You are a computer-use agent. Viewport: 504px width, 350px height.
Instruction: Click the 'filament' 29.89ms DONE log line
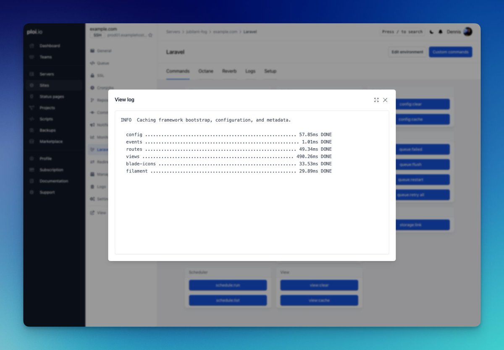[229, 171]
